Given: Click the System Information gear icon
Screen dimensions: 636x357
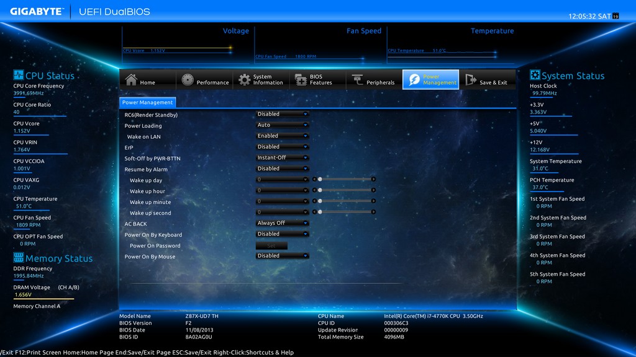Looking at the screenshot, I should tap(244, 80).
